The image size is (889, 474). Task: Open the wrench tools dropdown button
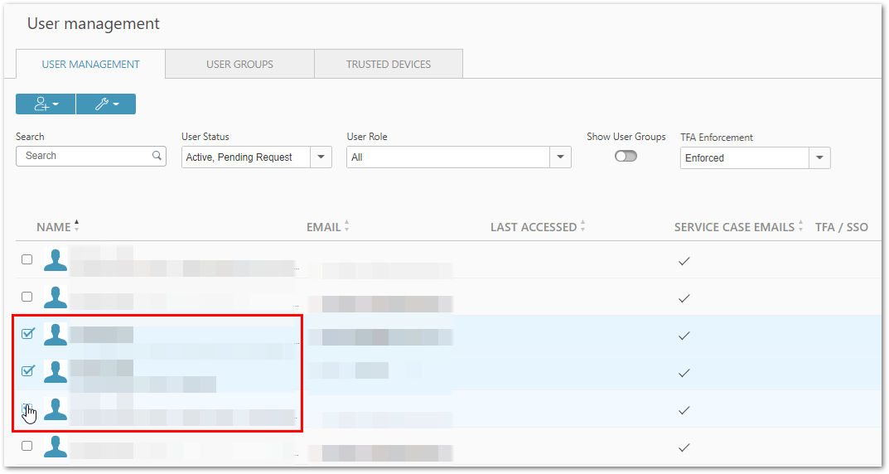click(106, 104)
